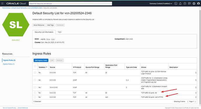
Task: Go to next page arrow in pagination
Action: (x=195, y=101)
